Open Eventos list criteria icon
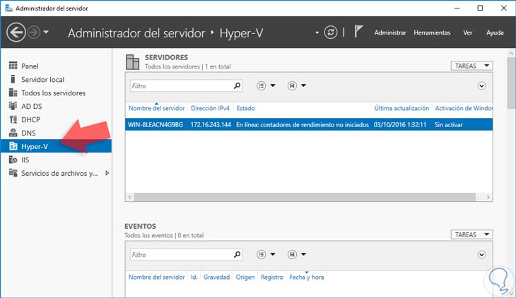Image resolution: width=516 pixels, height=298 pixels. (262, 255)
